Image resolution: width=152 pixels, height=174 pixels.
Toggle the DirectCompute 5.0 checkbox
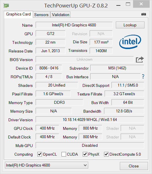tap(106, 154)
